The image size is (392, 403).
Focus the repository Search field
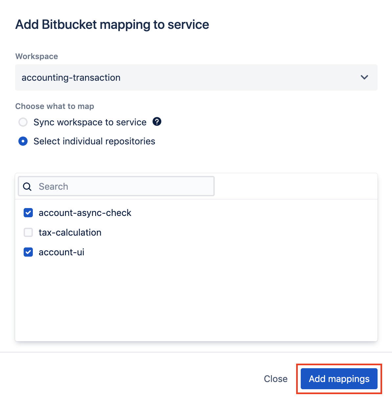(116, 186)
